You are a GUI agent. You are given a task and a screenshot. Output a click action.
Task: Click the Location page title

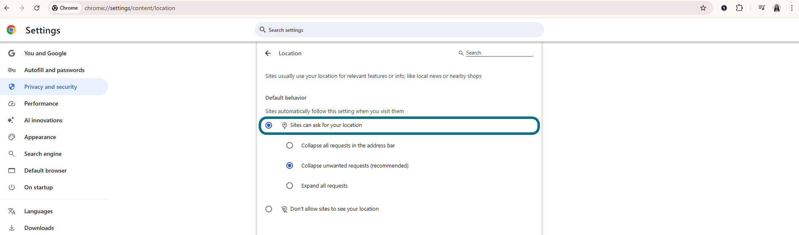point(290,53)
